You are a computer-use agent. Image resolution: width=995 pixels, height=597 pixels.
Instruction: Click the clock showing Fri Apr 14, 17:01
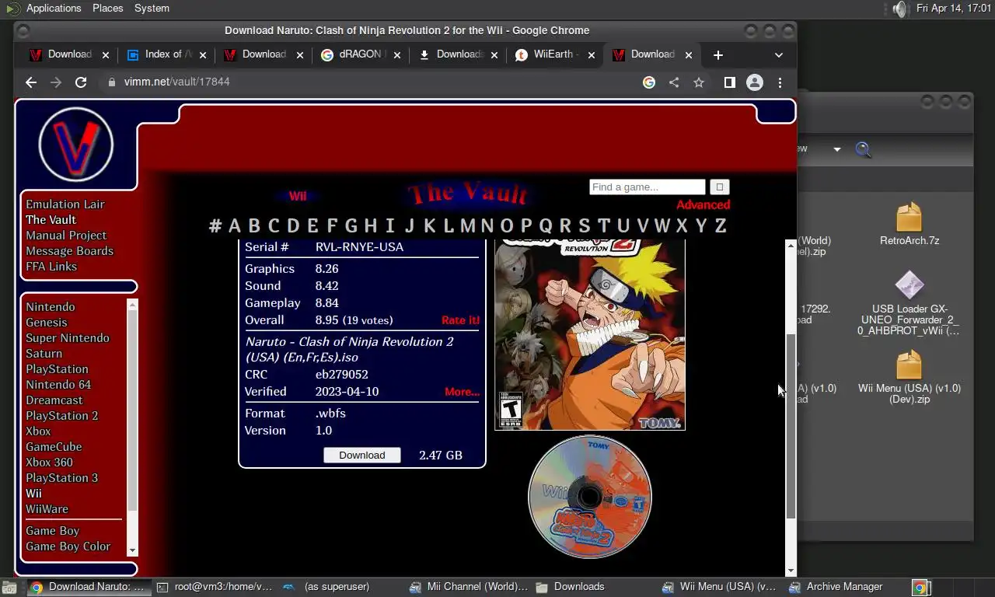(953, 9)
